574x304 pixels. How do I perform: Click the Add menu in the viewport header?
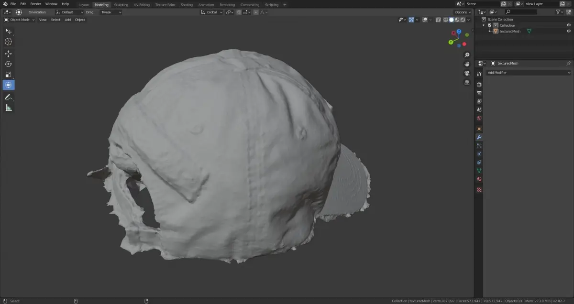point(67,20)
